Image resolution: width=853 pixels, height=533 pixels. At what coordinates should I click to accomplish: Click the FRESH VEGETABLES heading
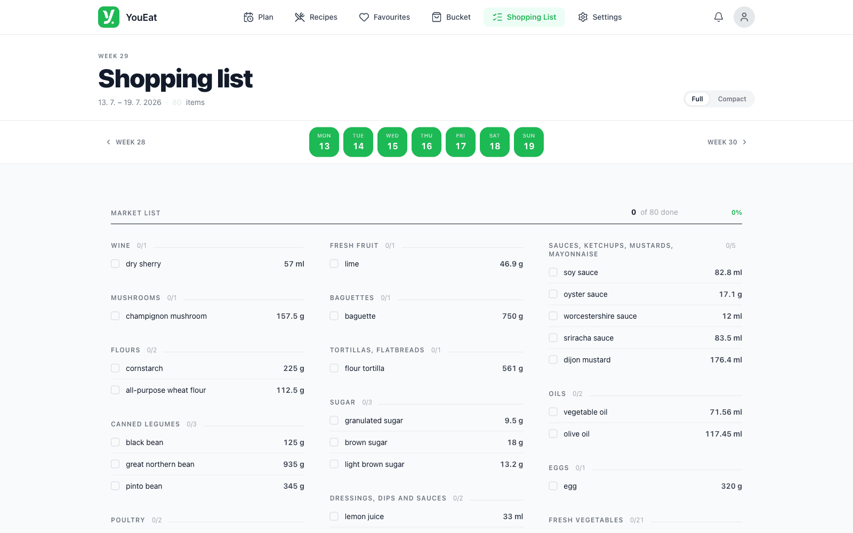point(586,520)
